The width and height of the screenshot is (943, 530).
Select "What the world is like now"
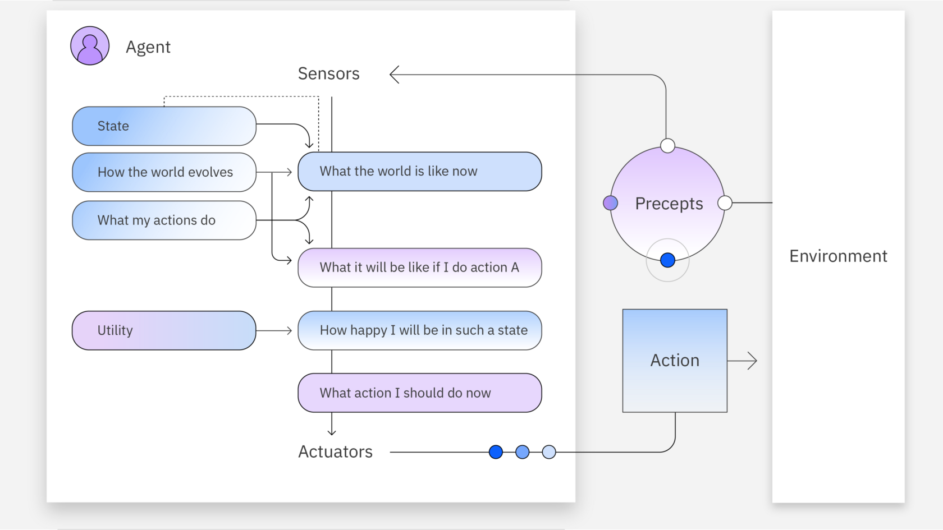[419, 172]
